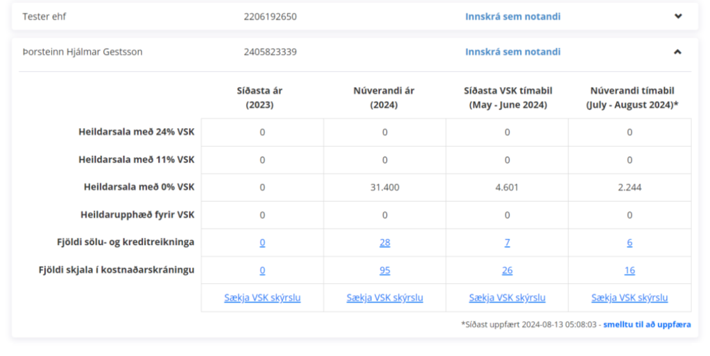
Task: Download VSK report for May - June 2024
Action: [507, 298]
